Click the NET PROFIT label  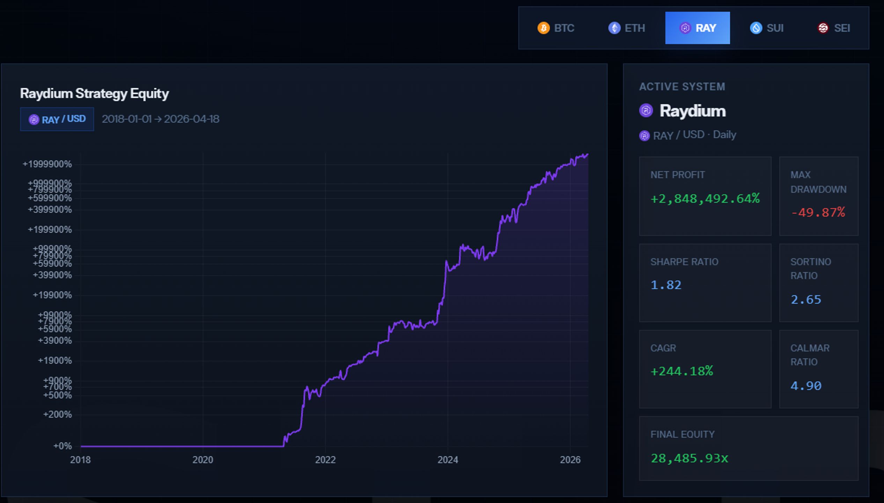pos(678,175)
